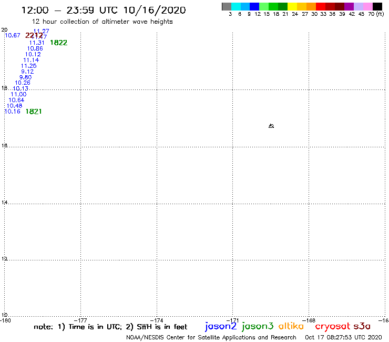Click the note about UTC and SWH
389x342 pixels.
pyautogui.click(x=110, y=327)
